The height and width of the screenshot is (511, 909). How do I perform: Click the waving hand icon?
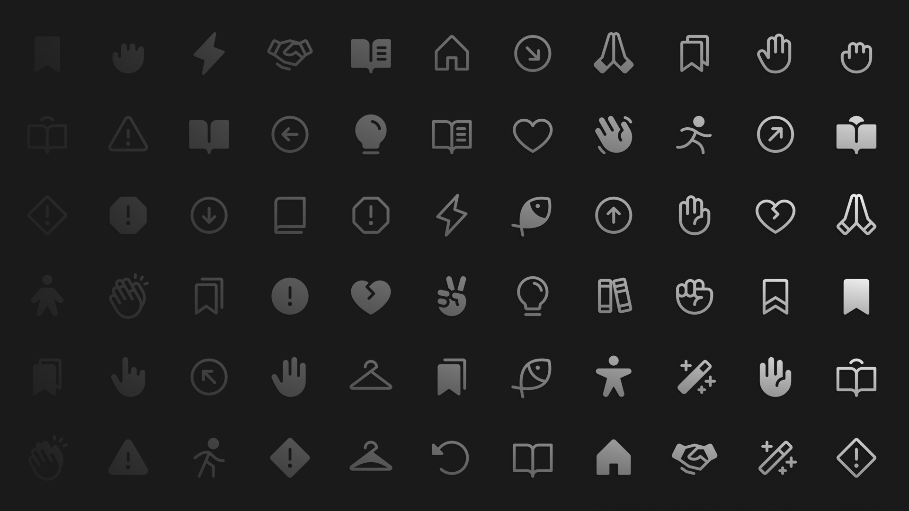614,135
